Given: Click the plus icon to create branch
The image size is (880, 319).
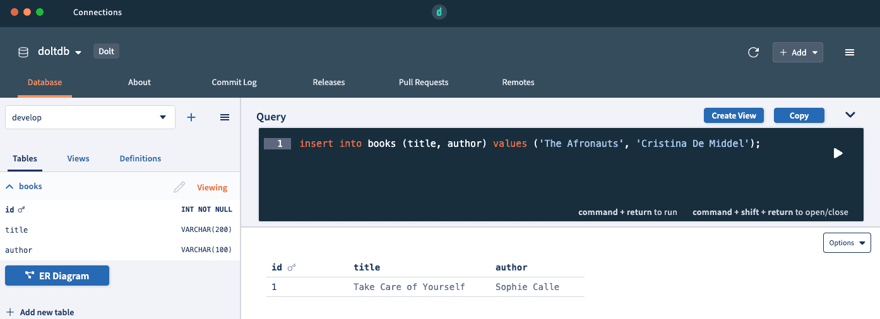Looking at the screenshot, I should click(191, 117).
